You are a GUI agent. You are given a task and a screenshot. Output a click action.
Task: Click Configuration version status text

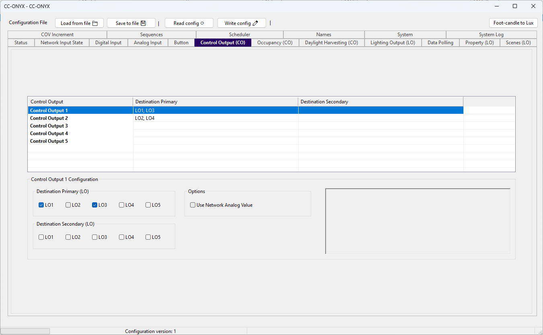pos(150,331)
